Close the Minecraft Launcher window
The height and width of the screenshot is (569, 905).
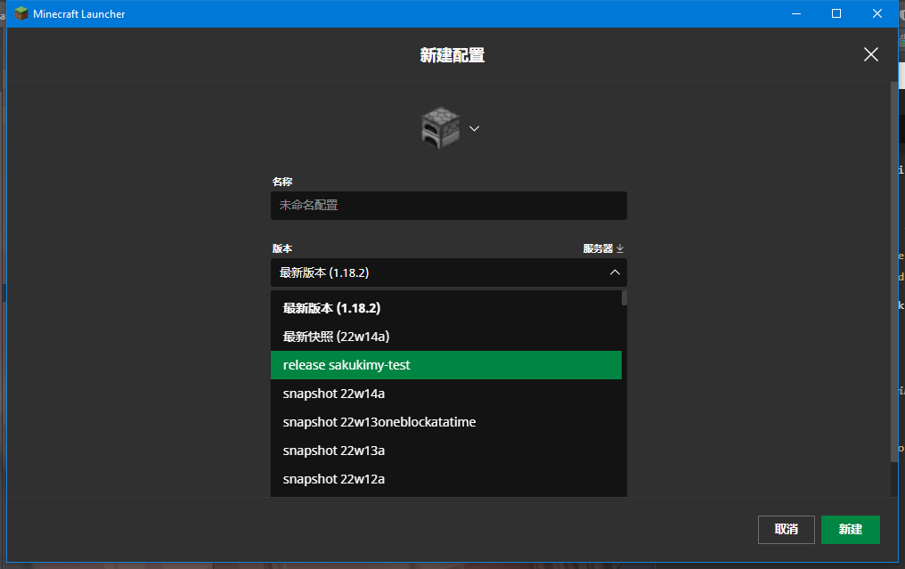(x=876, y=13)
